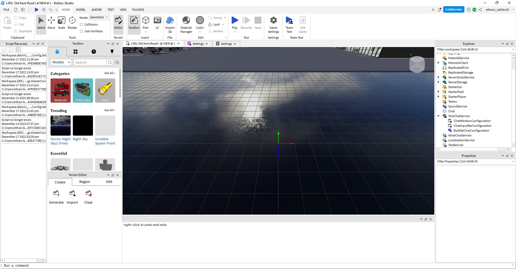
Task: Insert a new Part
Action: [146, 23]
